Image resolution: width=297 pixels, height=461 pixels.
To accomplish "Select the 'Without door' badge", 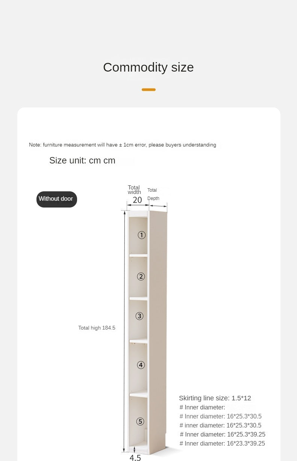I will point(57,199).
